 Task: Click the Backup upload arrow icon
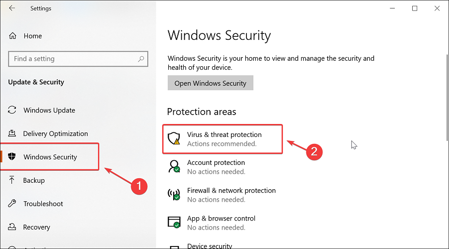point(12,180)
